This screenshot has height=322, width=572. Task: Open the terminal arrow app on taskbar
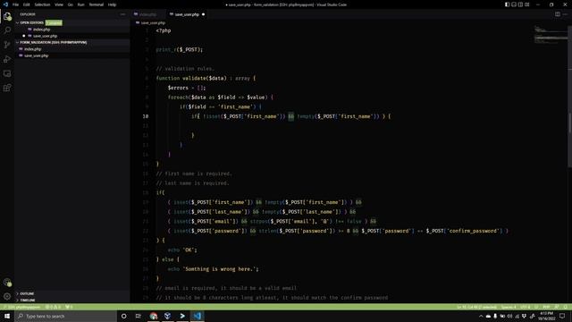coord(182,316)
